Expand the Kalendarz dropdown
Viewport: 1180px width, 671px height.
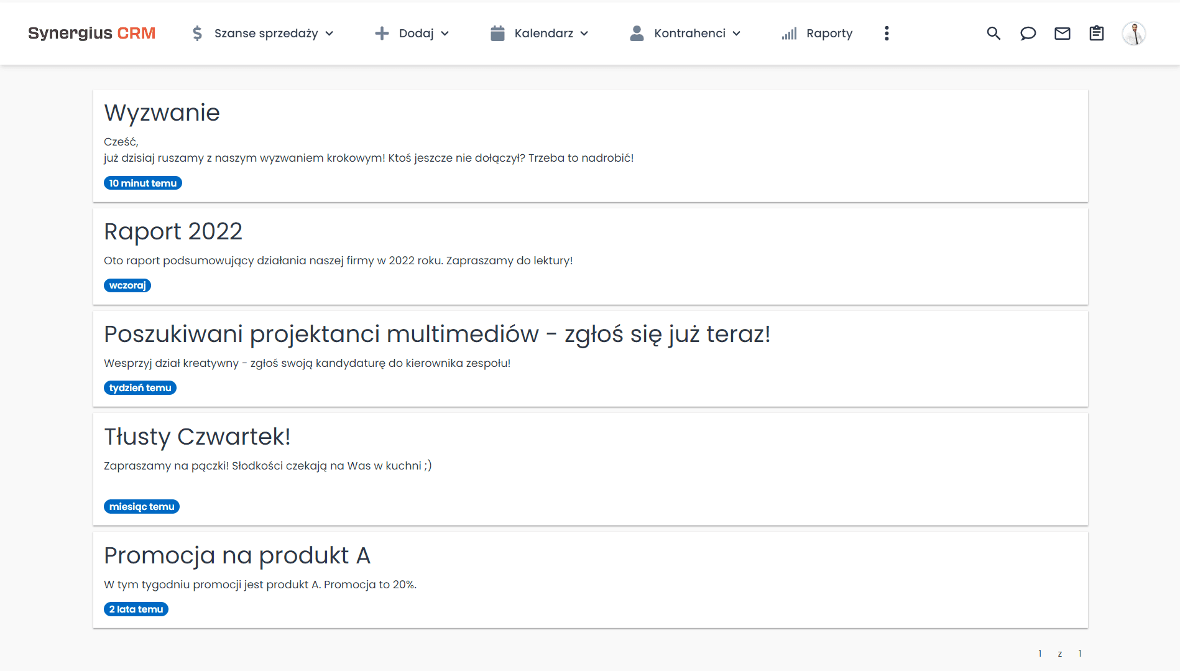click(584, 34)
